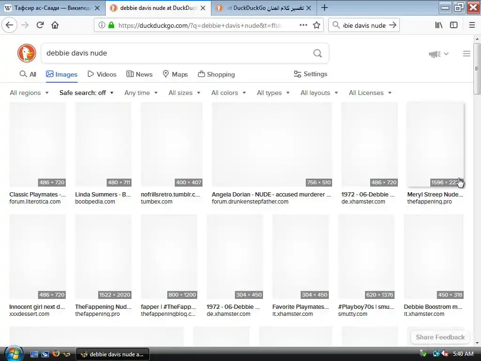This screenshot has height=361, width=481.
Task: Open the Windows Start orb
Action: [x=14, y=354]
